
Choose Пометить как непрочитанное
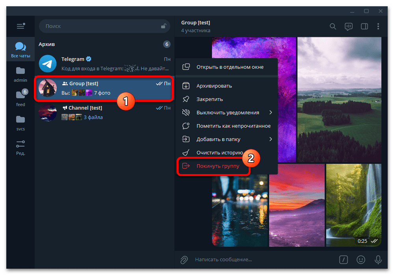click(x=227, y=126)
